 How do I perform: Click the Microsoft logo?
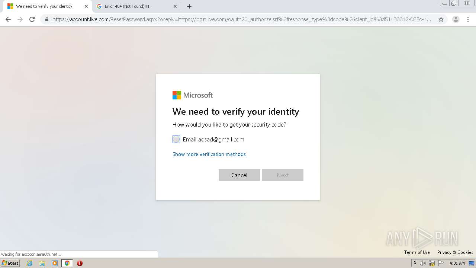[193, 95]
